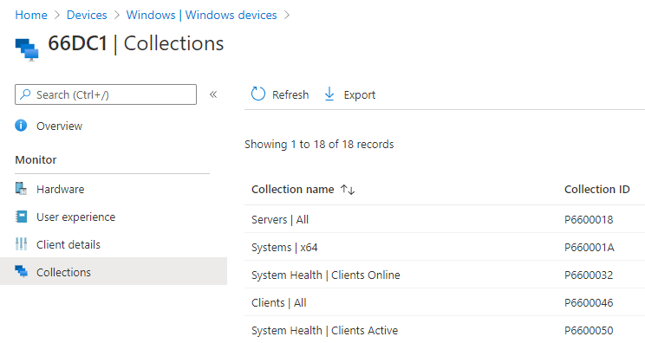Open the User experience section
This screenshot has height=343, width=645.
pos(75,217)
